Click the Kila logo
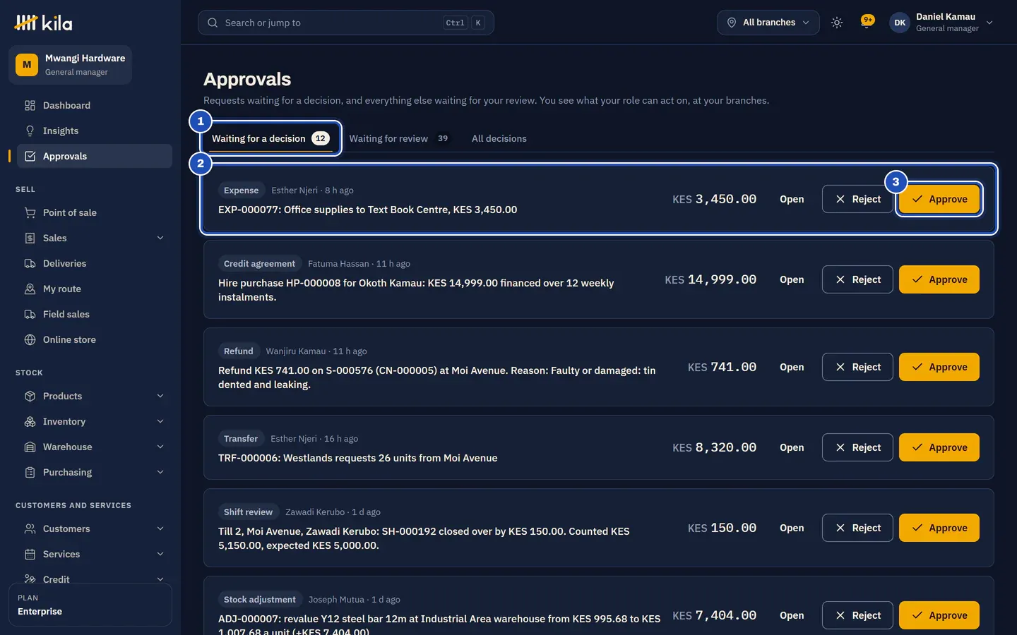Viewport: 1017px width, 635px height. click(x=43, y=23)
